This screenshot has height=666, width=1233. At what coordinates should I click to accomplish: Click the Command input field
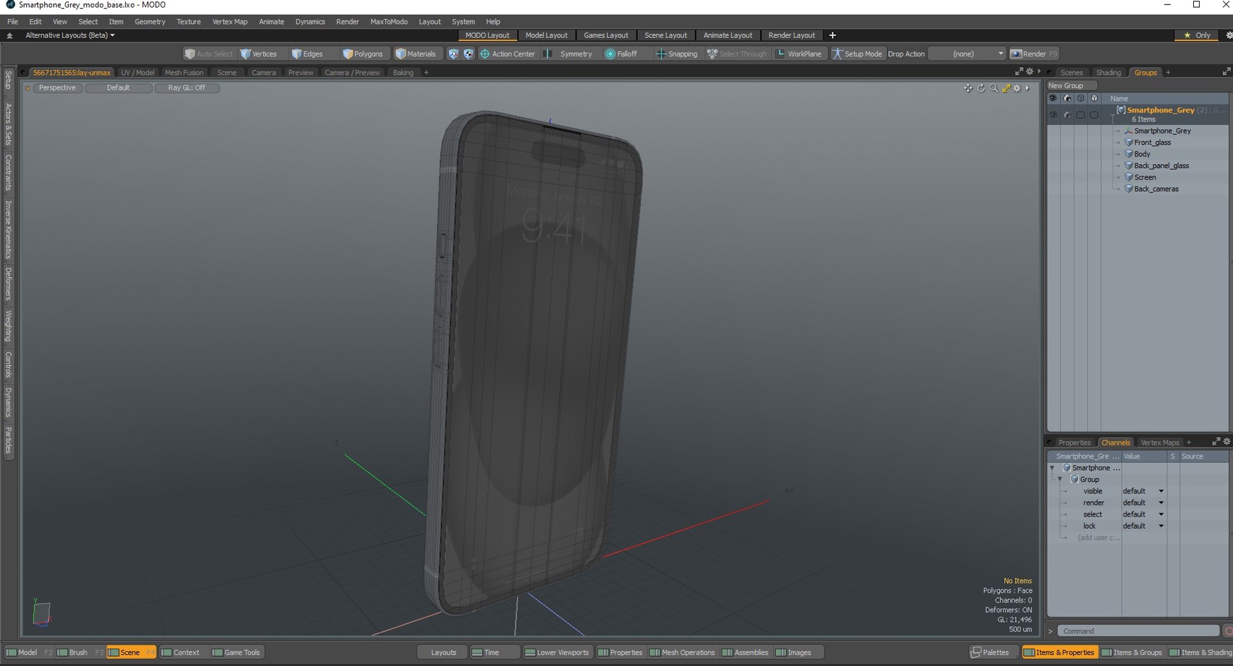tap(1138, 631)
